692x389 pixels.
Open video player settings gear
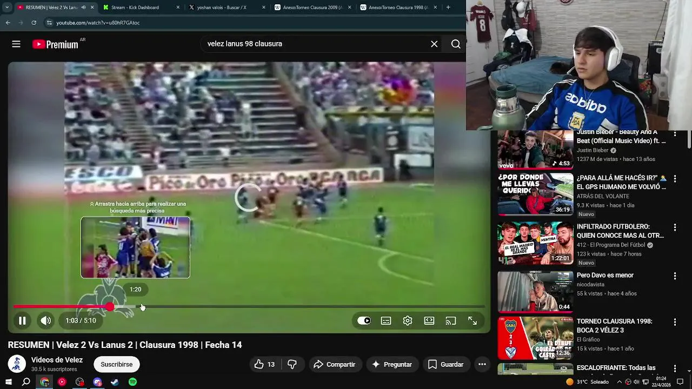408,320
